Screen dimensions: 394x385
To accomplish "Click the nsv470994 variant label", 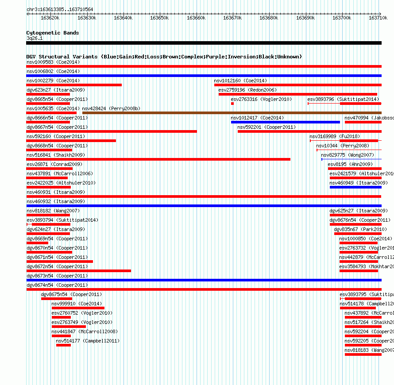I will pyautogui.click(x=369, y=118).
